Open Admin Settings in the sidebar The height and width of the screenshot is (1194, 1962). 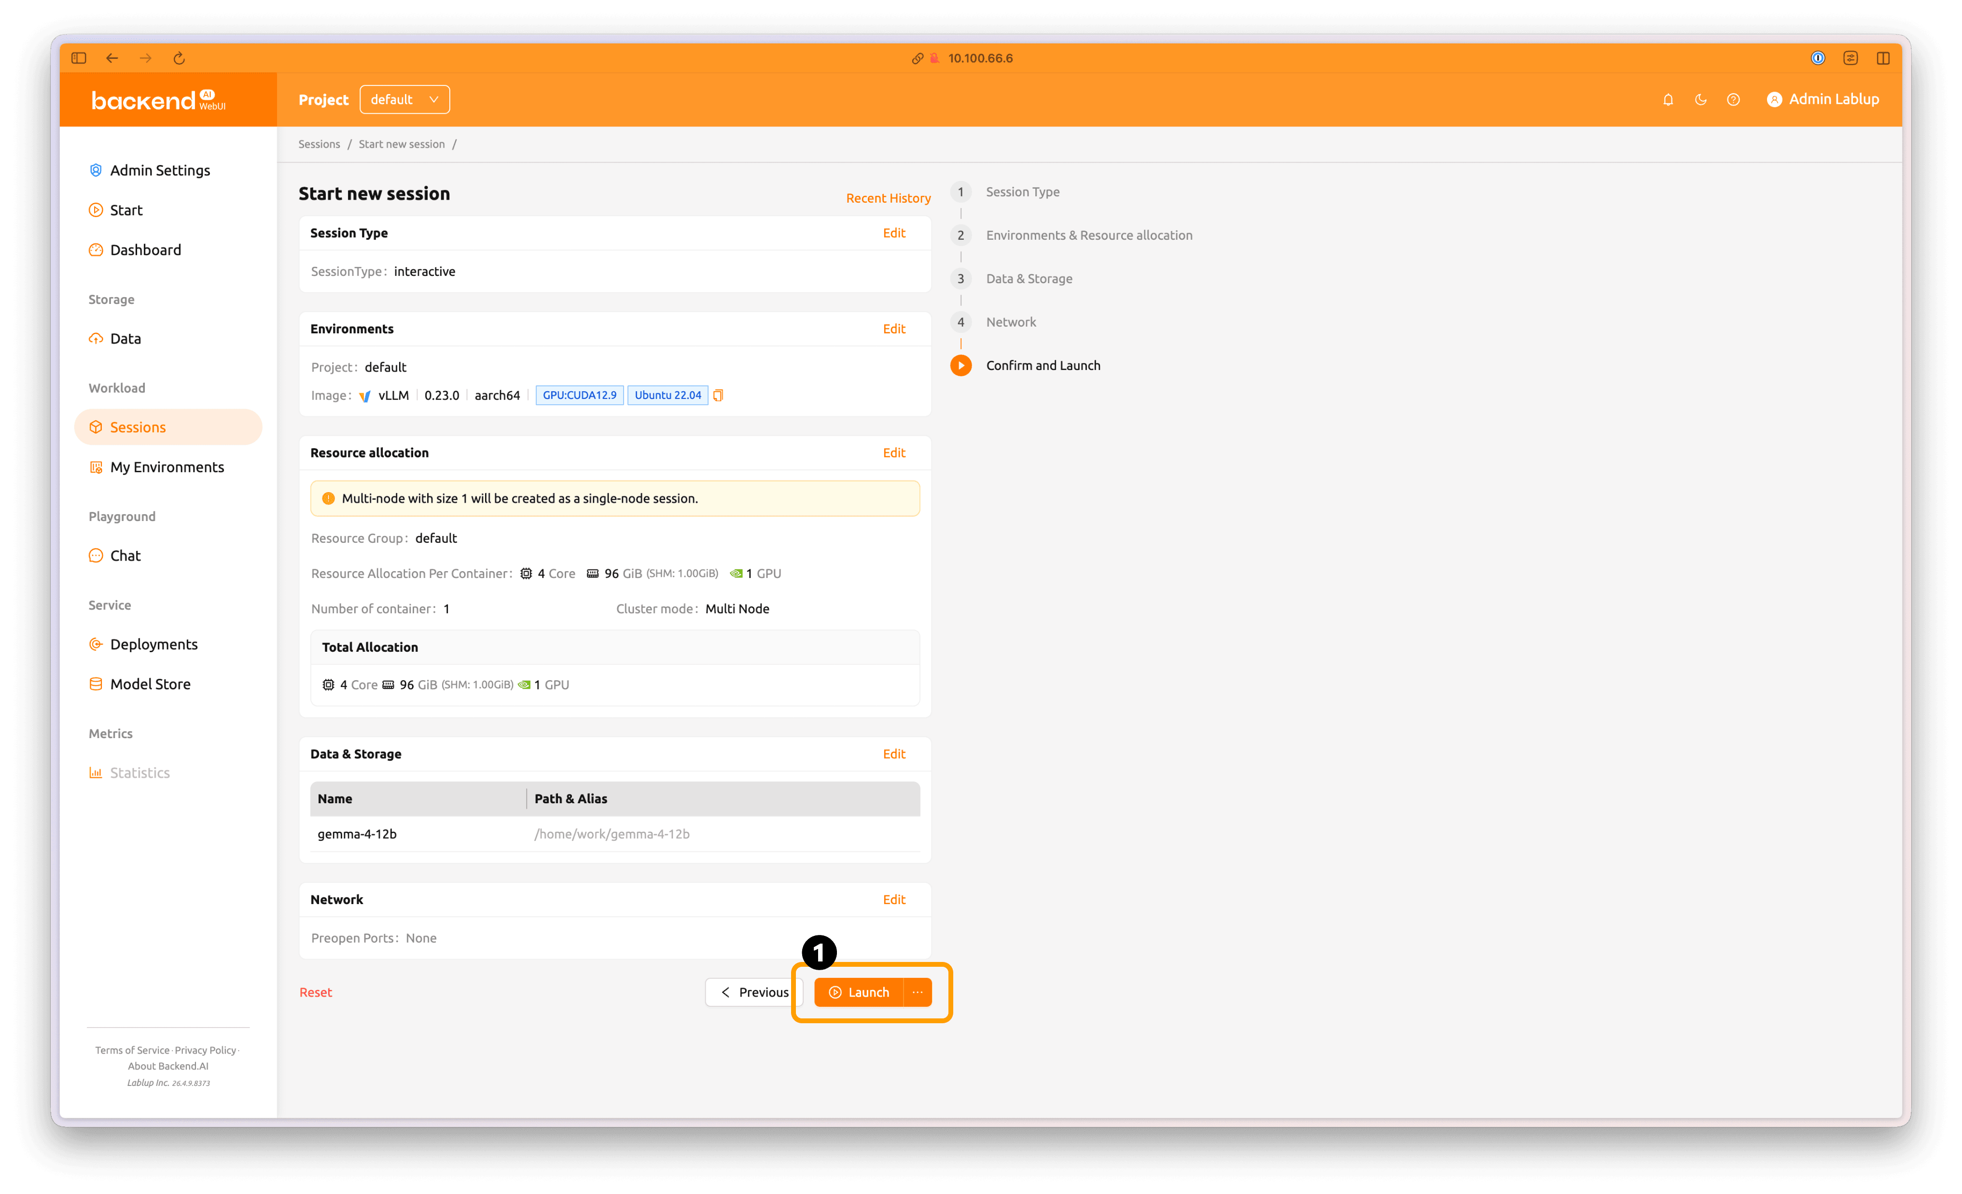(160, 170)
